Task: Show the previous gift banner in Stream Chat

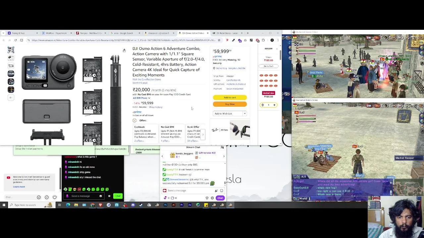Action: (x=162, y=156)
